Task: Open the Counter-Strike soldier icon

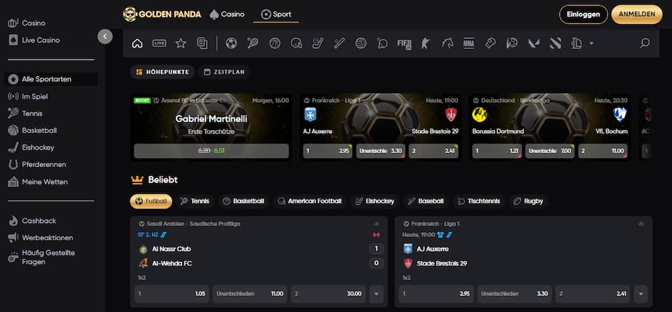Action: coord(425,43)
